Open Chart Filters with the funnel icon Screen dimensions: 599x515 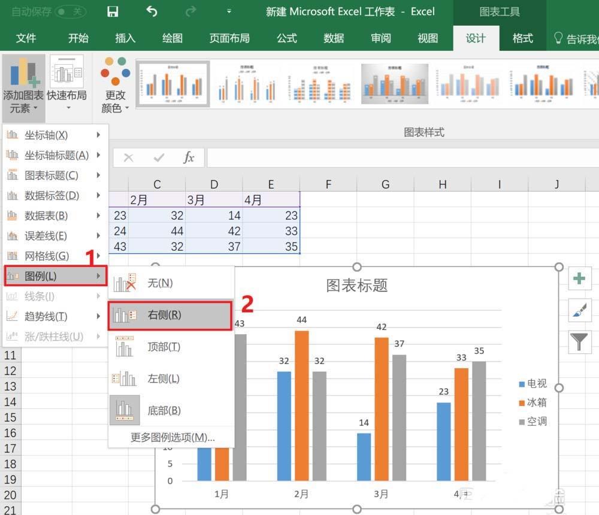[579, 343]
